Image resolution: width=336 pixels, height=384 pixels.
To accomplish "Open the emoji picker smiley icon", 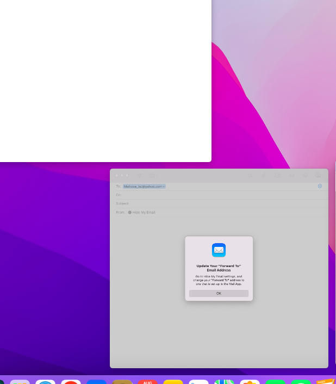I will point(306,175).
